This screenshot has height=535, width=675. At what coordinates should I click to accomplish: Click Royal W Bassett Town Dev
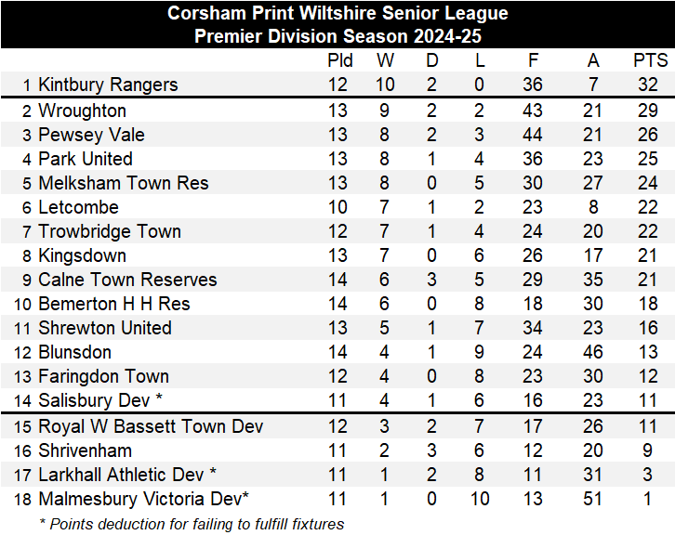point(151,426)
